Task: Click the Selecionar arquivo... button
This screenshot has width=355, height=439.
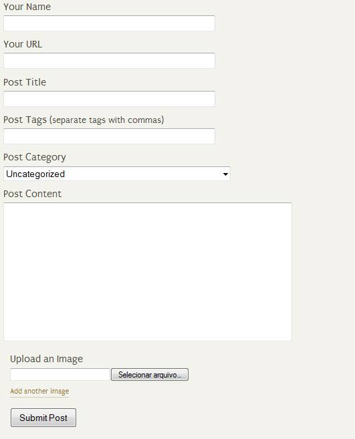Action: pos(150,375)
